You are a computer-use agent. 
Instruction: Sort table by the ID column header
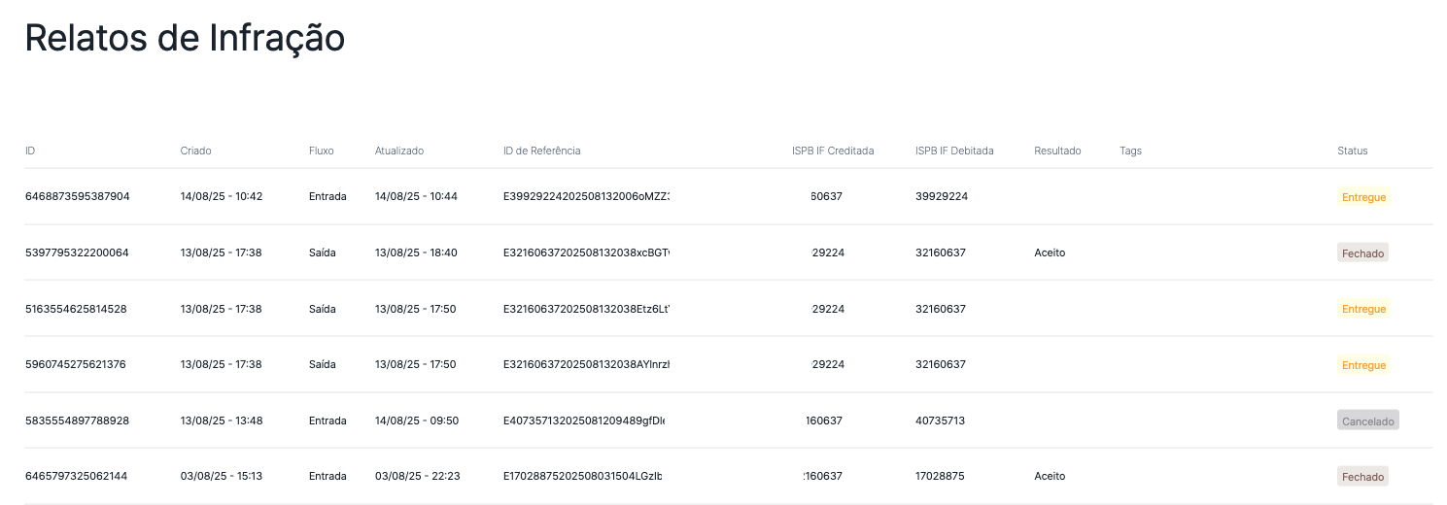pos(30,151)
